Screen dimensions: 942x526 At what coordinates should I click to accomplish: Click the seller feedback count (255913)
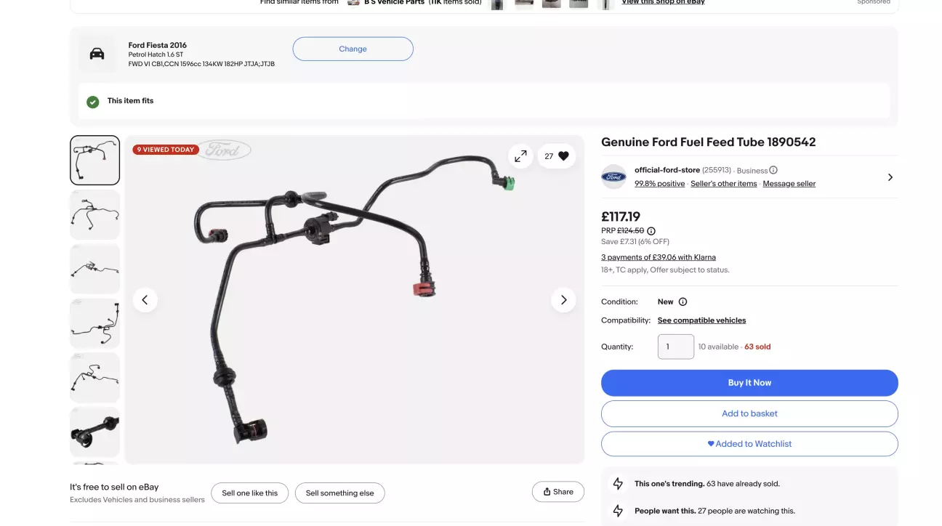coord(717,170)
